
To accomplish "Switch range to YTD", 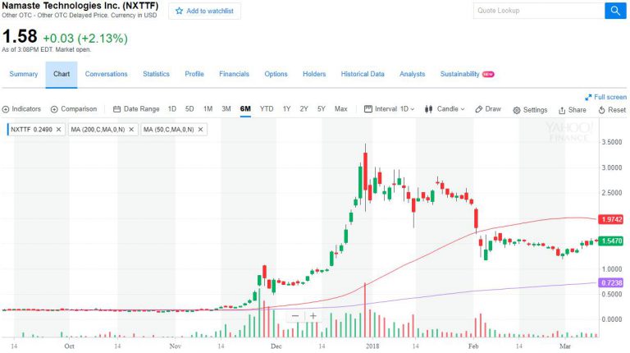I will tap(267, 109).
